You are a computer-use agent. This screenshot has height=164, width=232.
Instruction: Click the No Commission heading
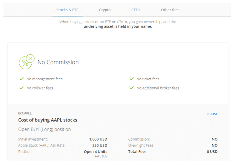(58, 62)
